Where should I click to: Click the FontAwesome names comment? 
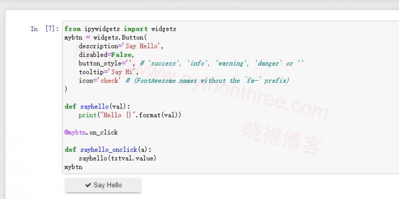(207, 81)
